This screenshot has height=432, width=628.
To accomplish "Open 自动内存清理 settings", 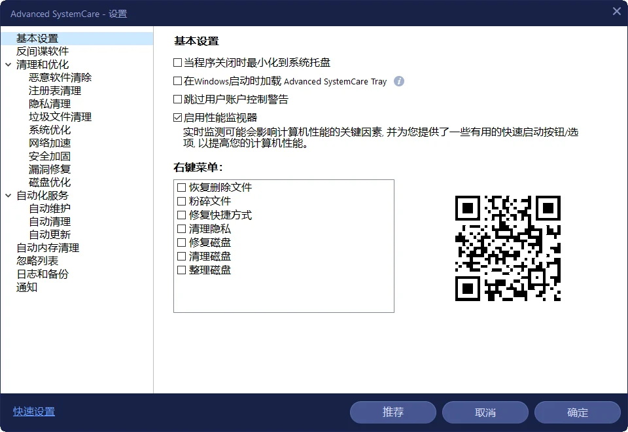I will (48, 248).
